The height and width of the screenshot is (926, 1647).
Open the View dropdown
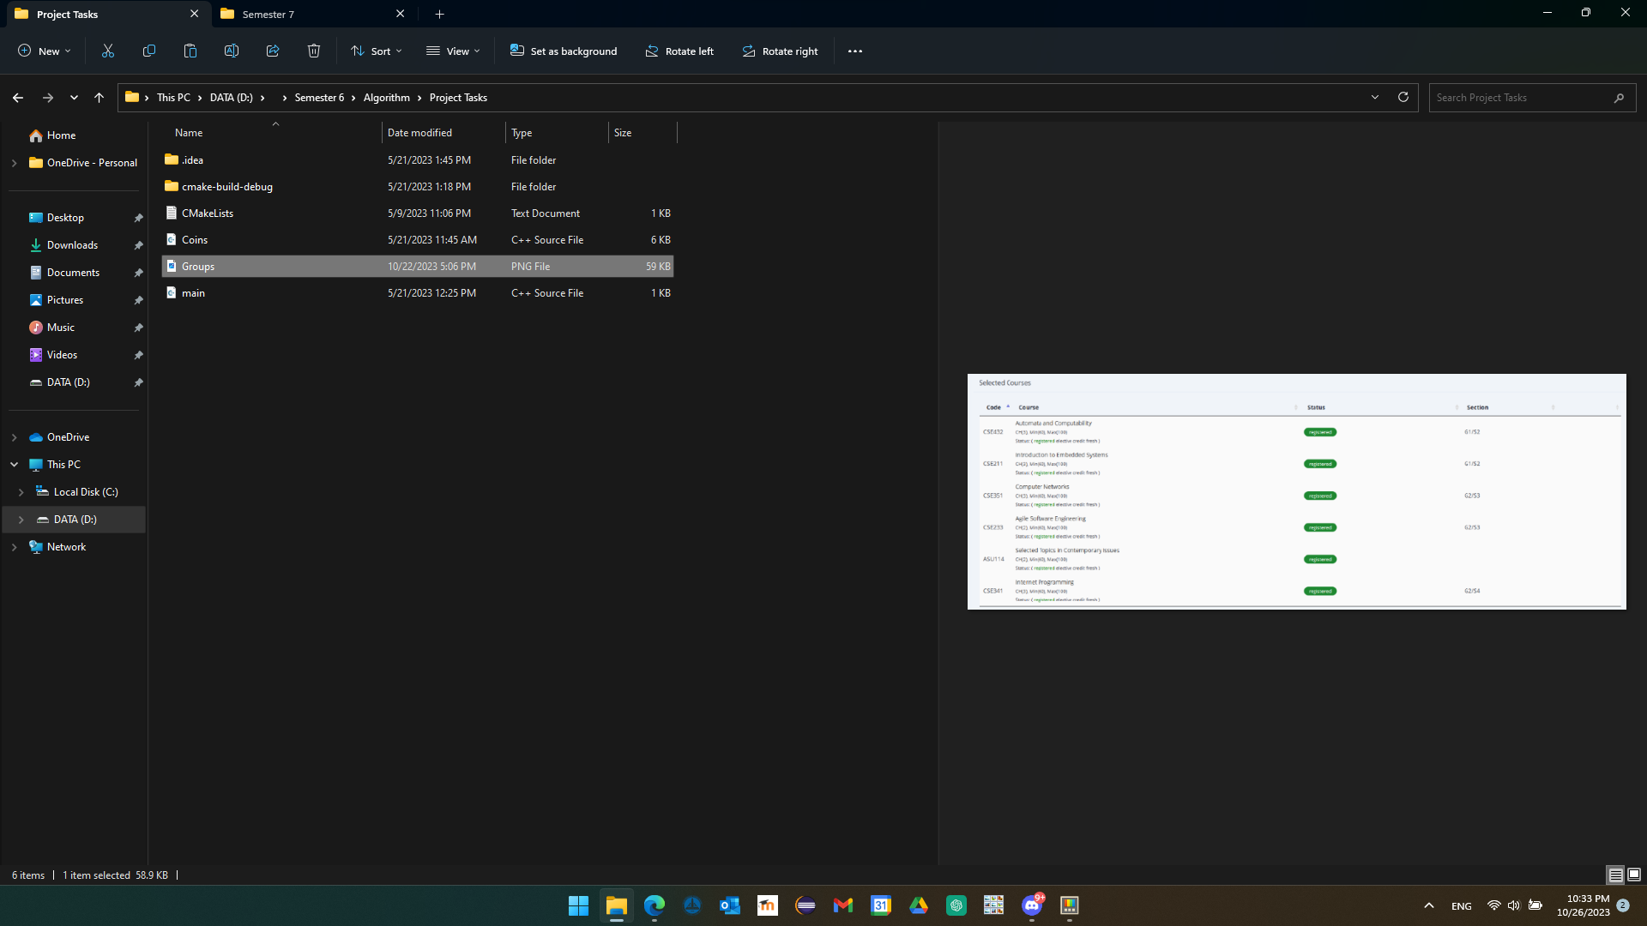click(x=453, y=51)
